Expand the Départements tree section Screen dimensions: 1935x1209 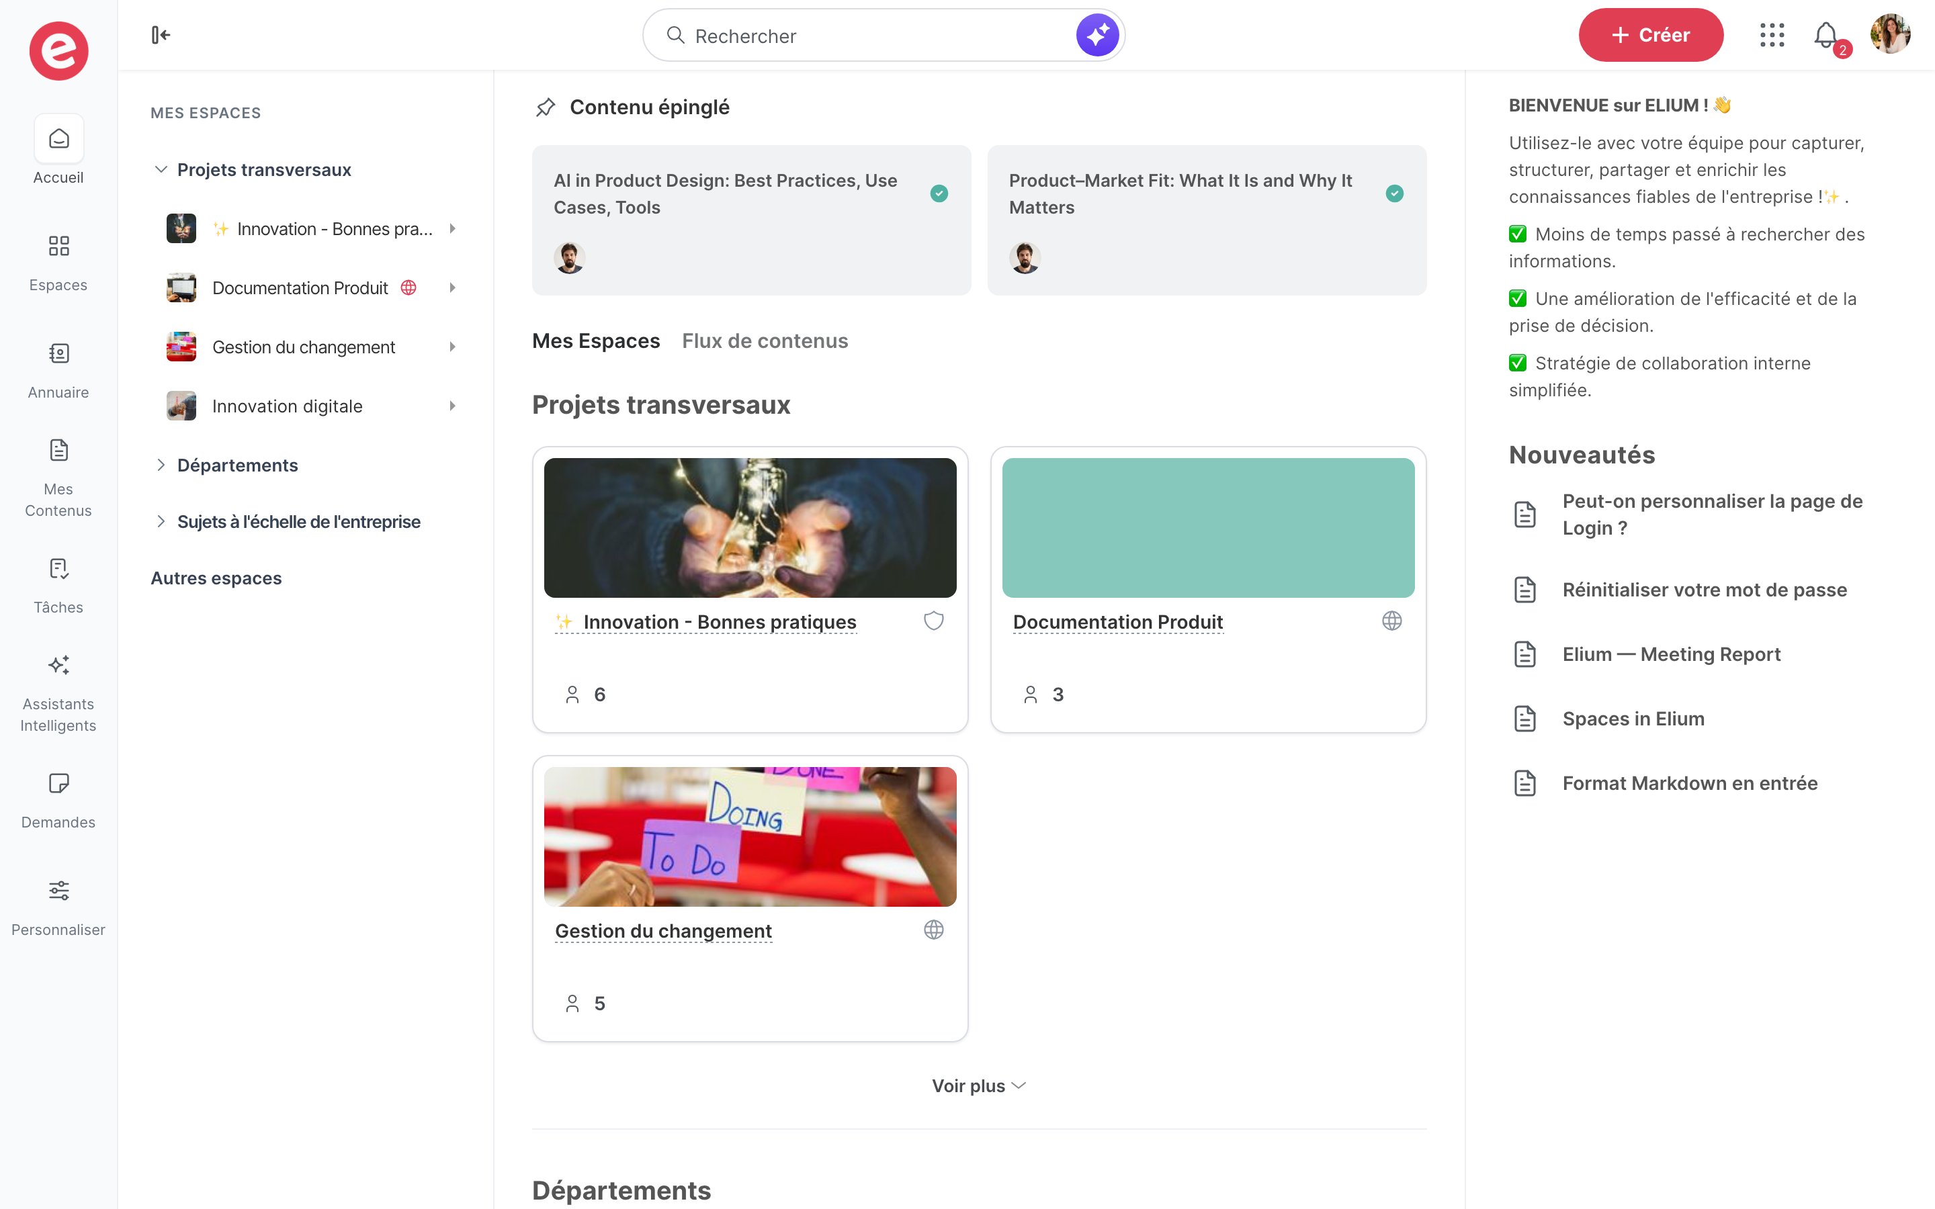coord(161,465)
